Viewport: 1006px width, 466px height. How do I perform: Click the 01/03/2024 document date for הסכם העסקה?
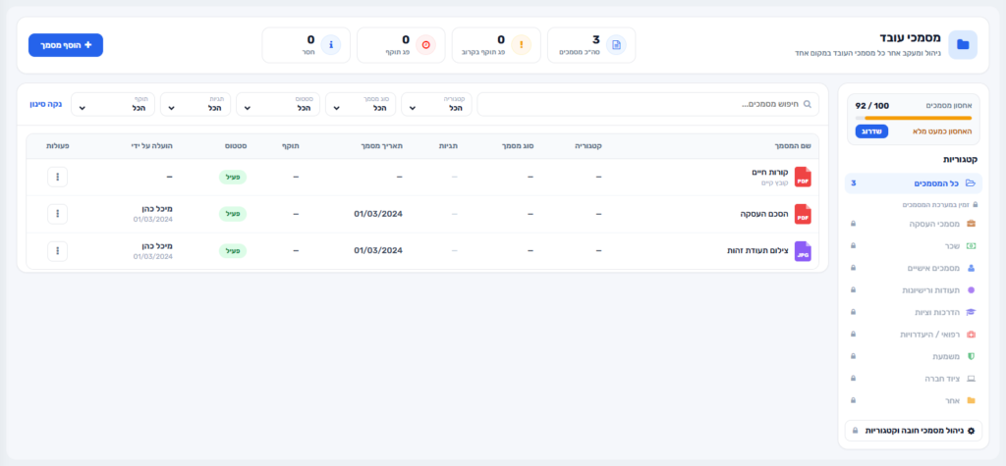click(x=378, y=214)
